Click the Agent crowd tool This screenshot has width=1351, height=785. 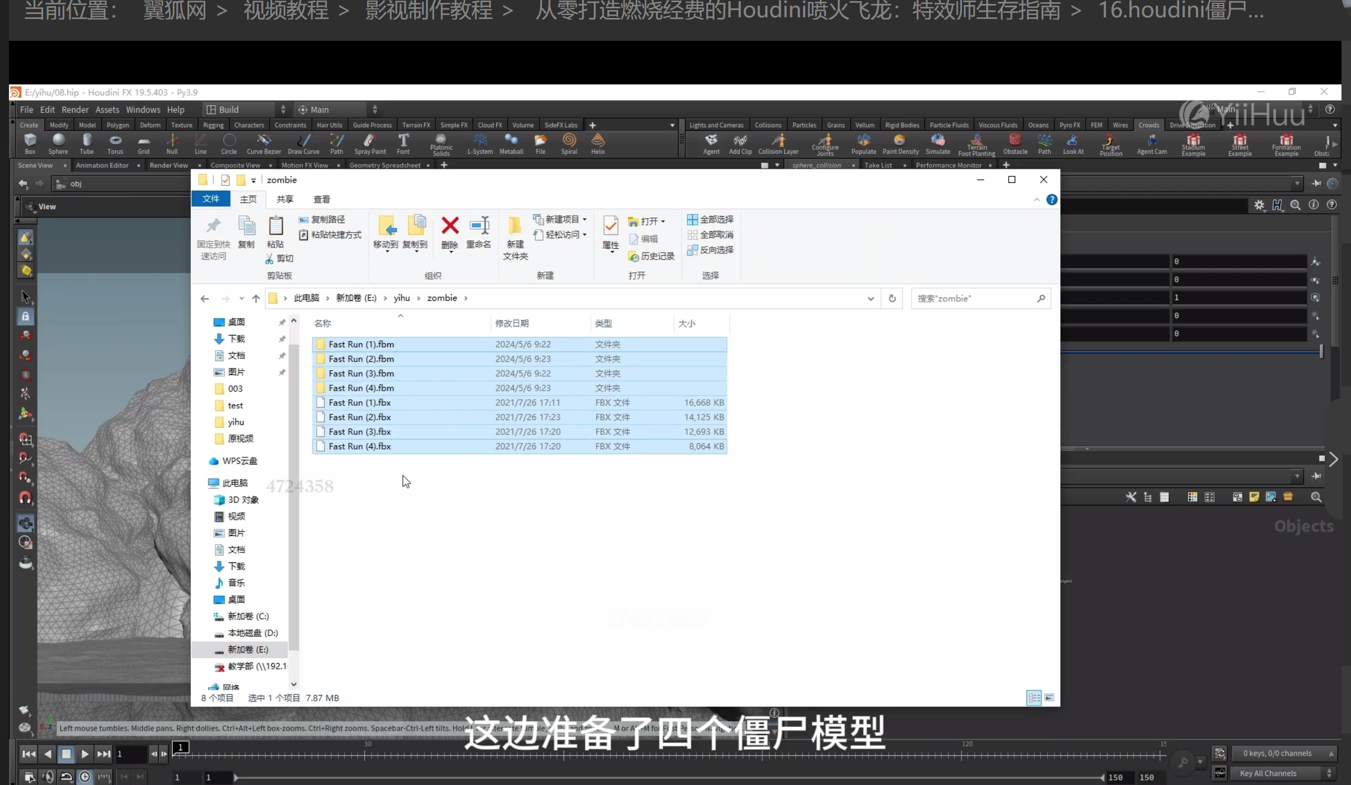(x=711, y=143)
